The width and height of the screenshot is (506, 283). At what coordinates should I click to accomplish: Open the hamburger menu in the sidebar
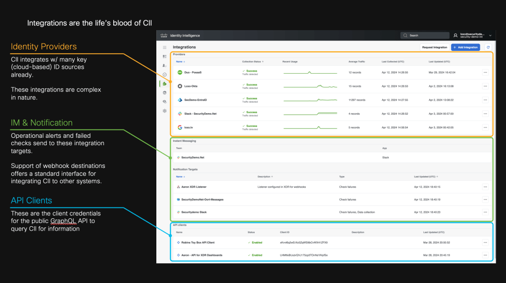(x=165, y=47)
